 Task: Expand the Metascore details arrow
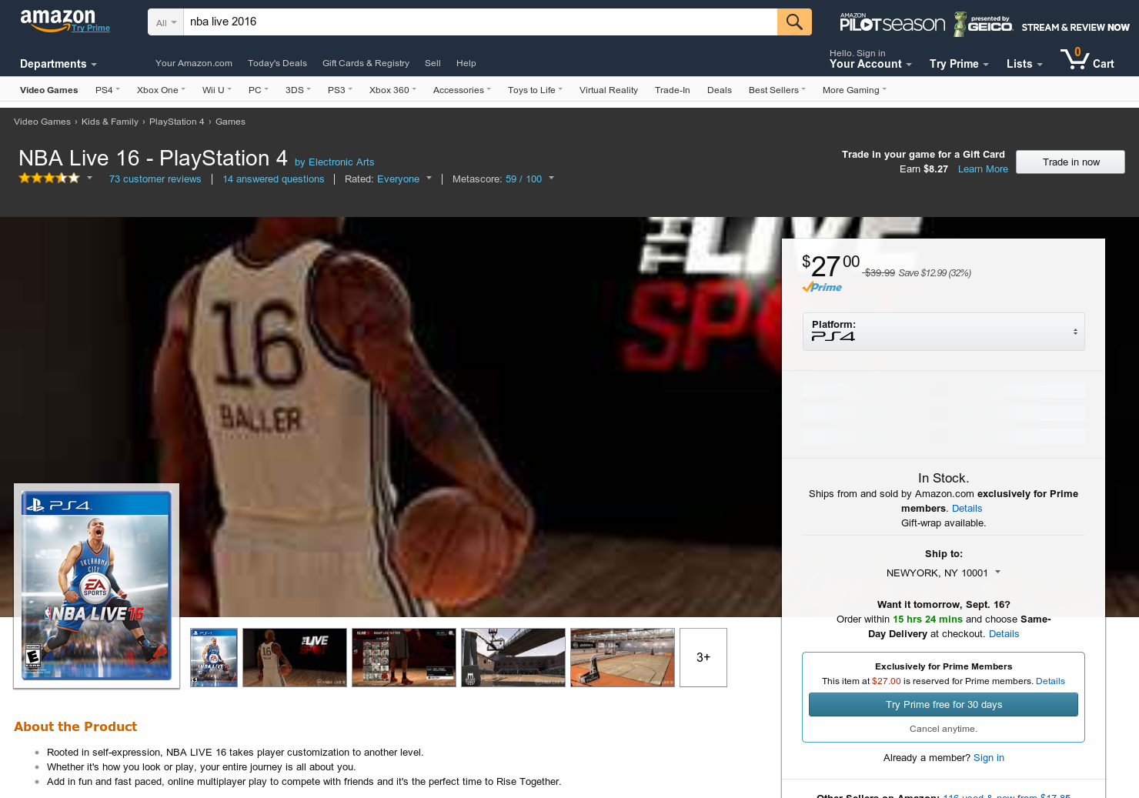pyautogui.click(x=551, y=179)
